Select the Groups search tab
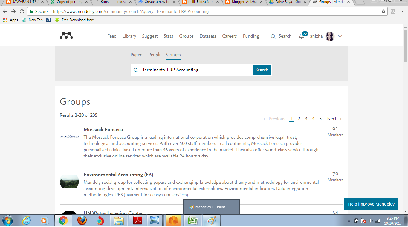The height and width of the screenshot is (227, 408). [173, 55]
